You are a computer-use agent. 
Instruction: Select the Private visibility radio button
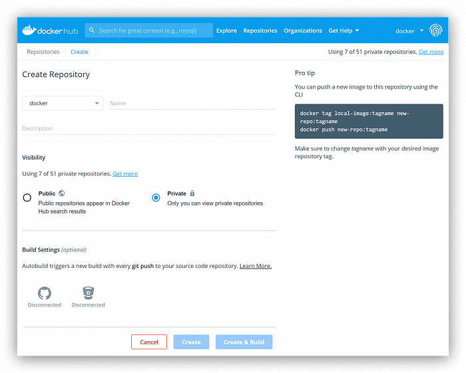click(156, 197)
